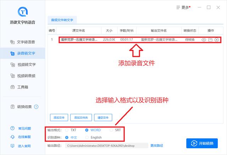
Task: Click the 添加文件夹 button
Action: [x=81, y=117]
